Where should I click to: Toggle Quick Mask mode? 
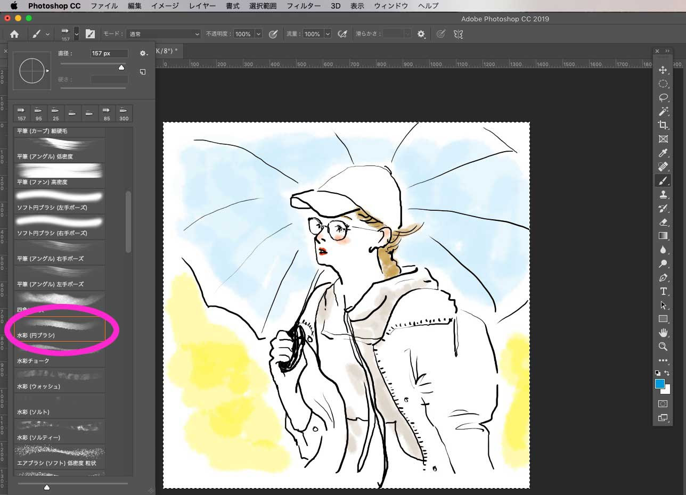(663, 403)
